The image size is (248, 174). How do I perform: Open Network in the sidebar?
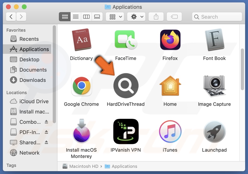(x=27, y=153)
